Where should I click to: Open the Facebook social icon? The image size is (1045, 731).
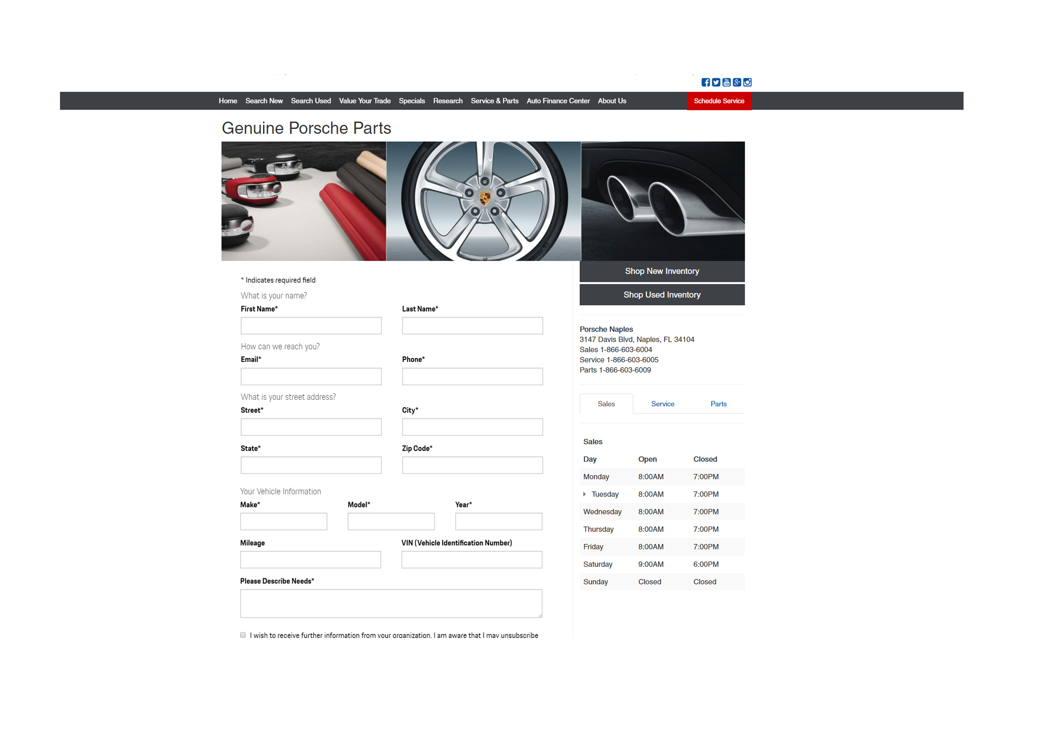[x=705, y=82]
